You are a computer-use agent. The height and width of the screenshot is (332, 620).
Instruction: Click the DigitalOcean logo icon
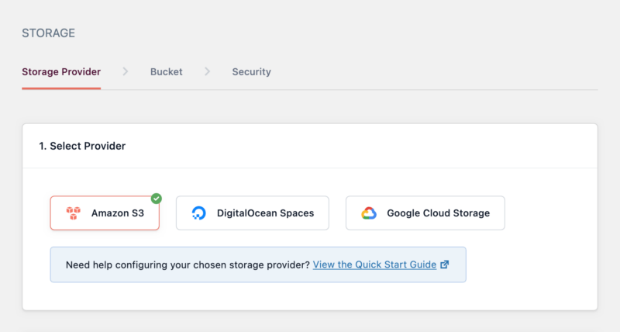click(198, 213)
